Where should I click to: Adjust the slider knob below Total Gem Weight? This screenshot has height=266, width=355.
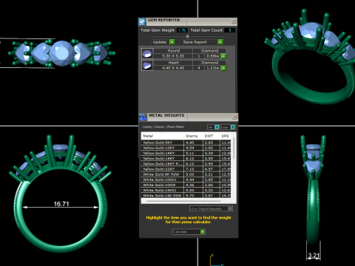tap(188, 36)
